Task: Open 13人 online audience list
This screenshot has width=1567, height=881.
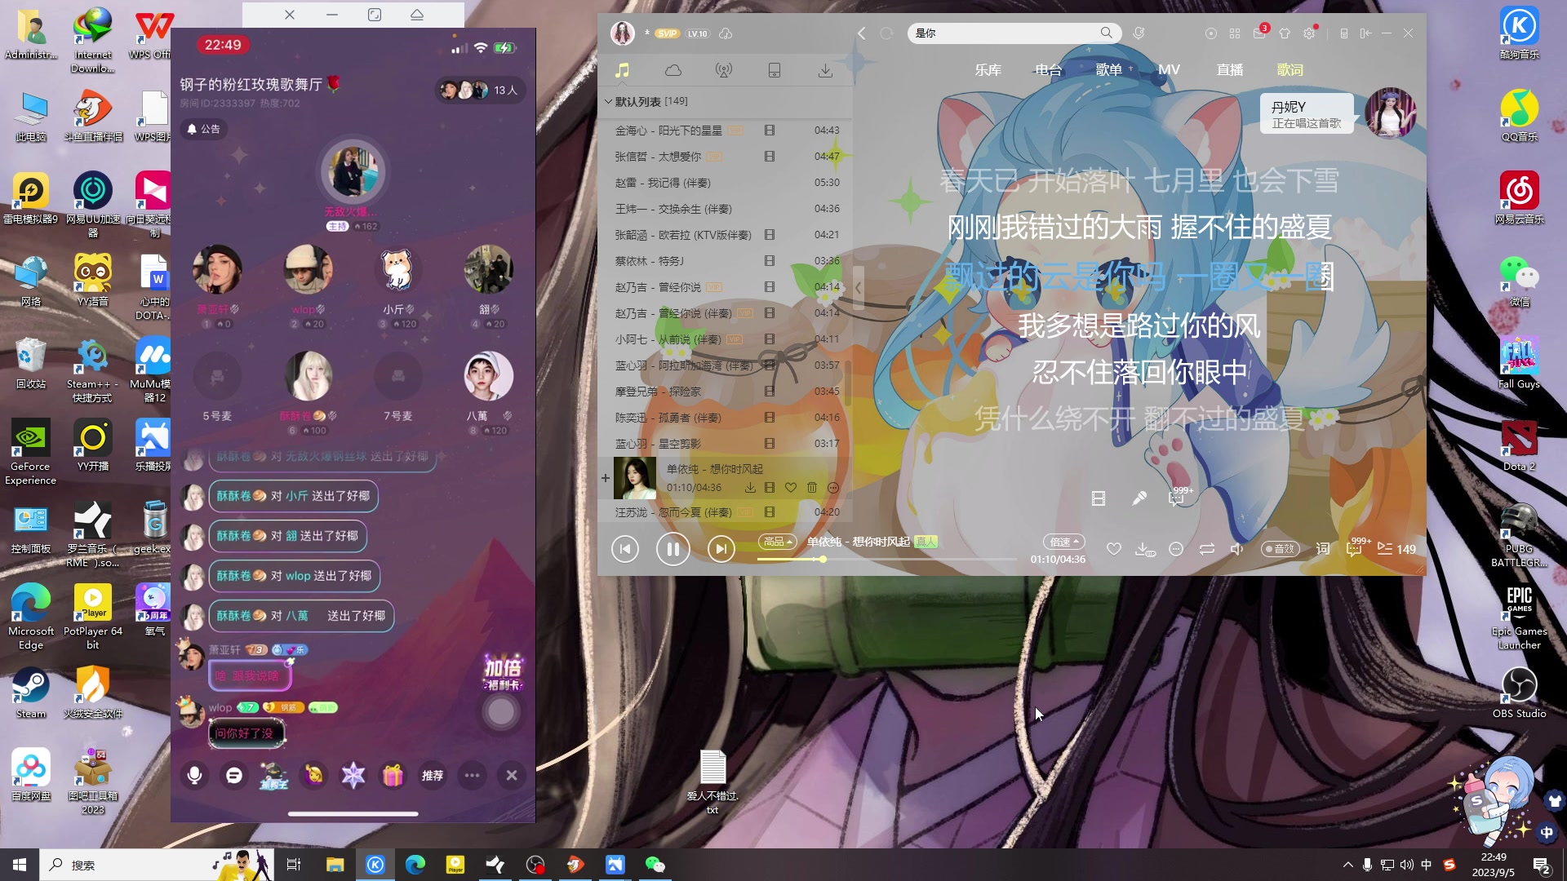Action: (x=480, y=90)
